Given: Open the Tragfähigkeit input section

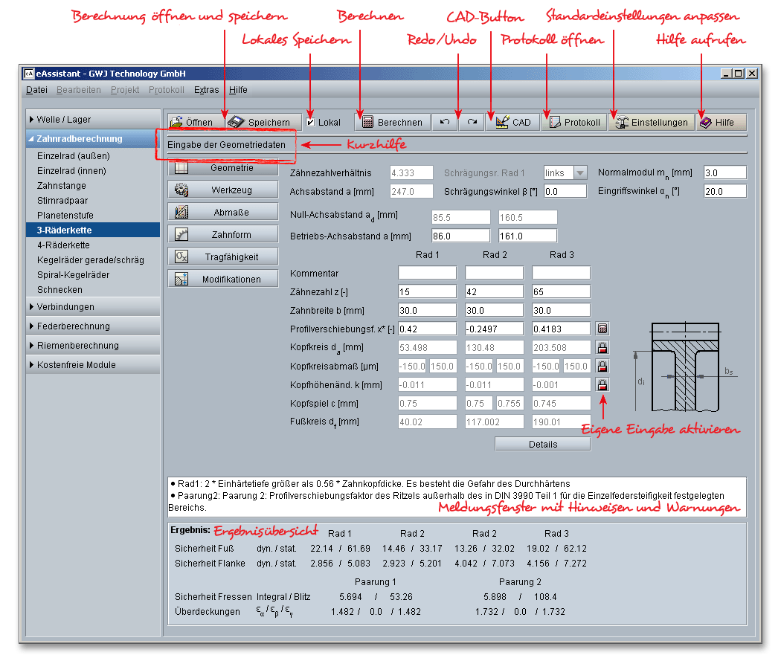Looking at the screenshot, I should pyautogui.click(x=213, y=257).
